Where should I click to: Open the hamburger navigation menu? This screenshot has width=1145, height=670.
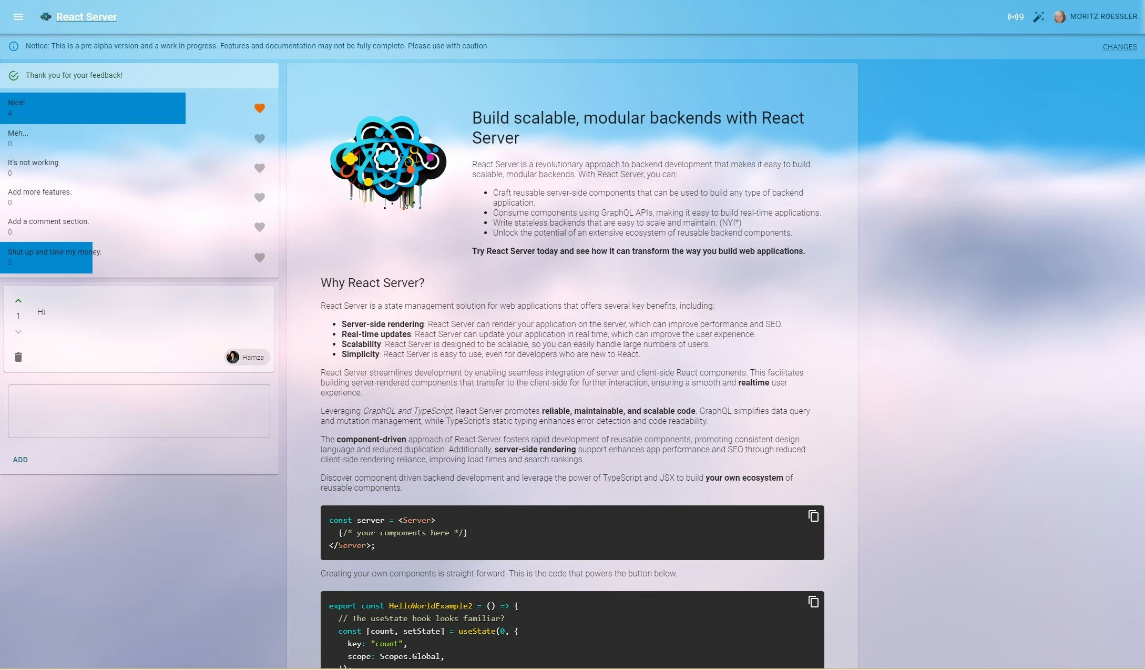pyautogui.click(x=18, y=17)
